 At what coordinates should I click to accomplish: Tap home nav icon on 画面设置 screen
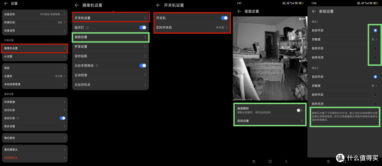(270, 161)
